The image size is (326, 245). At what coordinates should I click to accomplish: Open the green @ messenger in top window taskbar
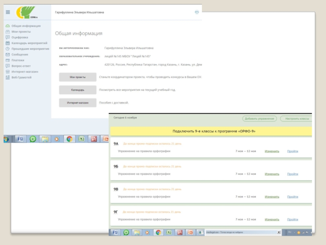(33, 139)
